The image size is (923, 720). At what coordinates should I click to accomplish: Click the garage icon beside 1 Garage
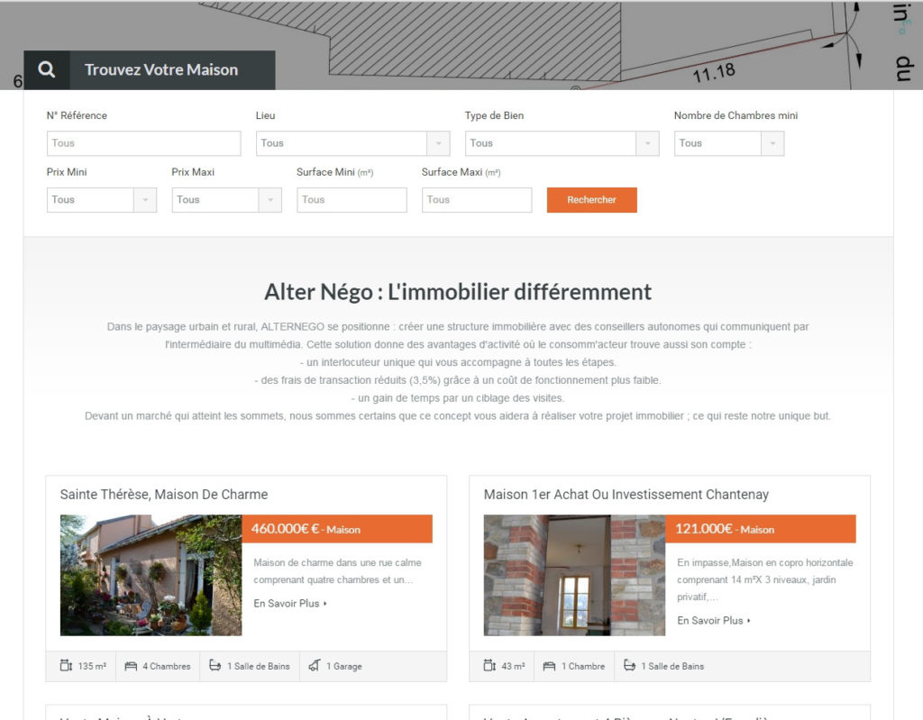[315, 666]
